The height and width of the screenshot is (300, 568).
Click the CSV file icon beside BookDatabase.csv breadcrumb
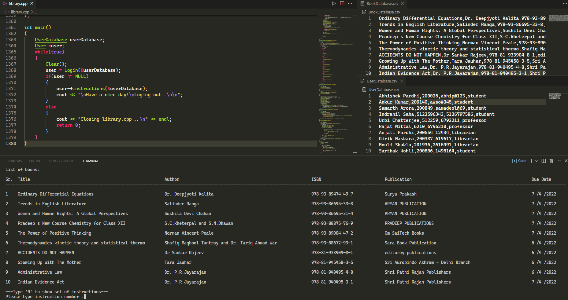[x=364, y=12]
